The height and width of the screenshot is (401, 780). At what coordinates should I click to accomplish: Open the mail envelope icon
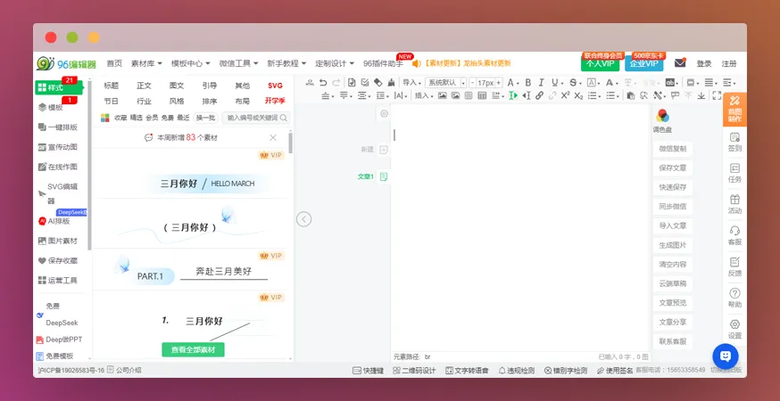point(680,63)
